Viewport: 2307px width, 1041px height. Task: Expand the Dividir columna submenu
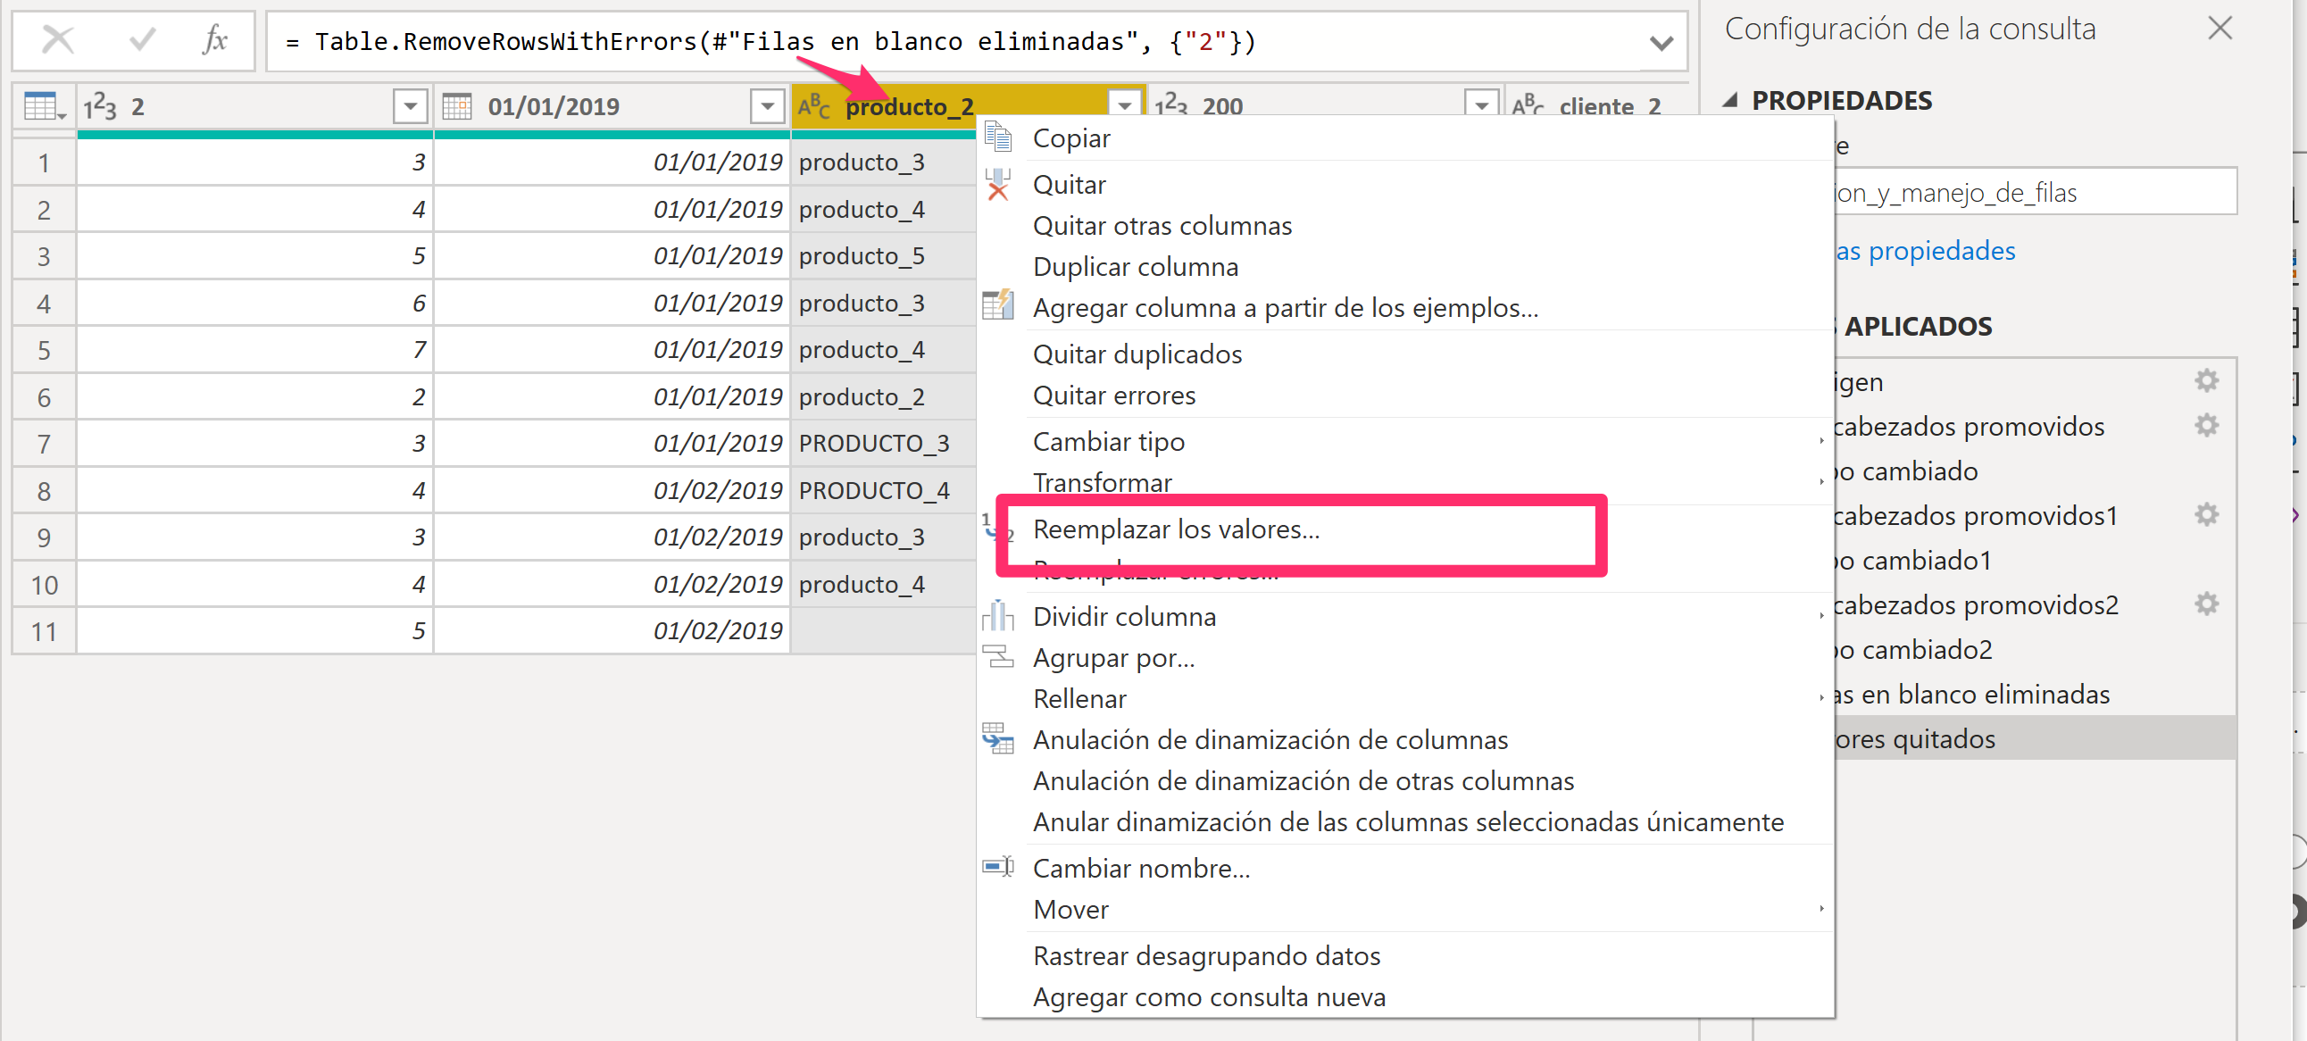[1820, 615]
